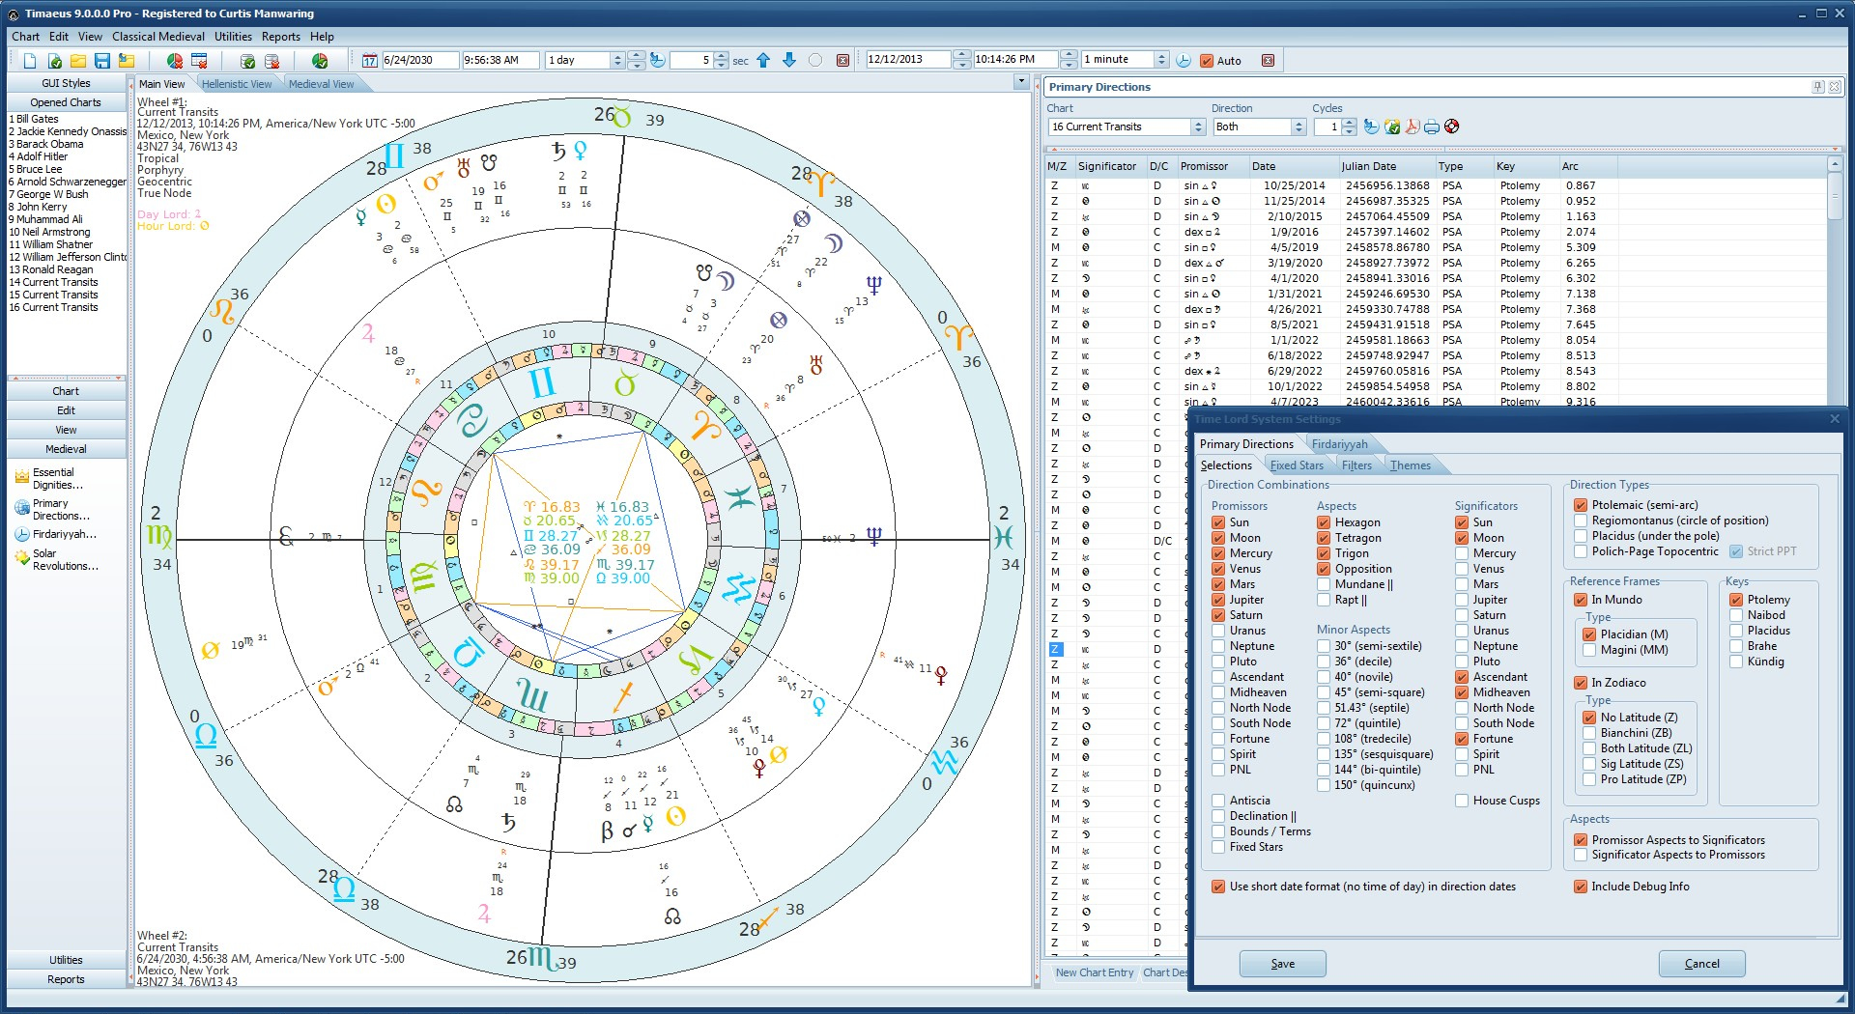Click the refresh export icon in Primary Directions
The width and height of the screenshot is (1855, 1014).
(x=1392, y=127)
